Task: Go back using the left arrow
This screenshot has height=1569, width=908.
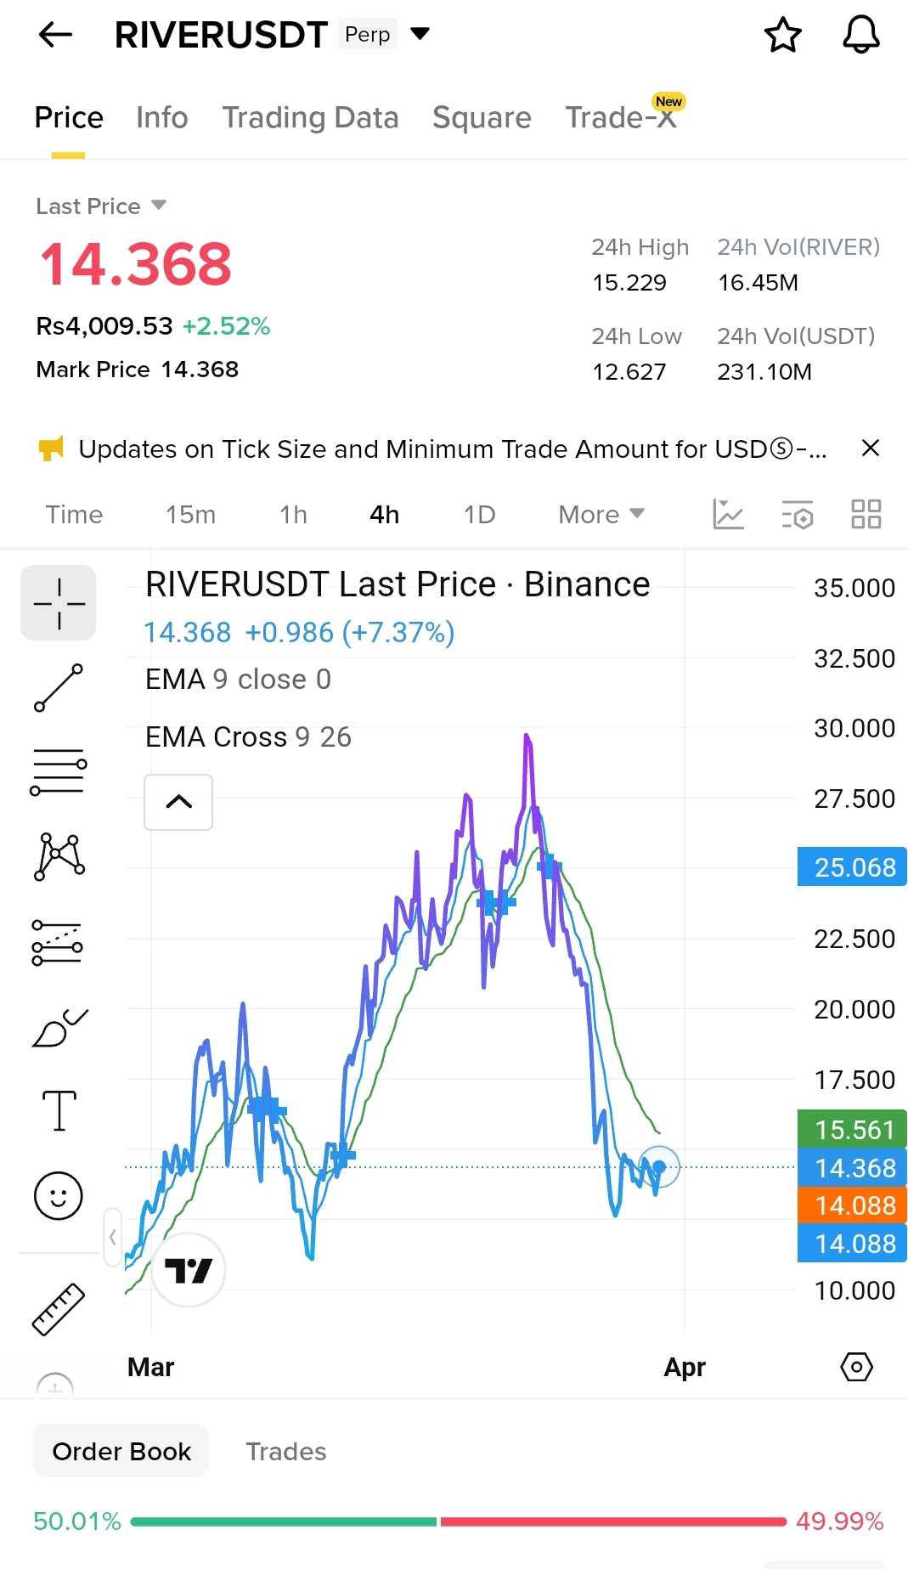Action: point(56,35)
